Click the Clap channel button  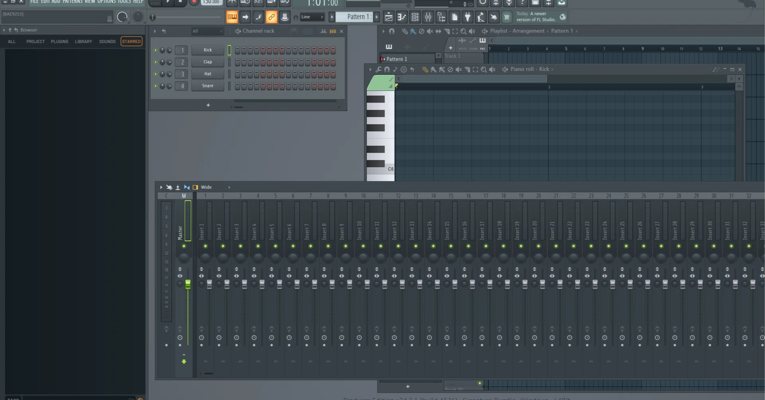point(208,62)
